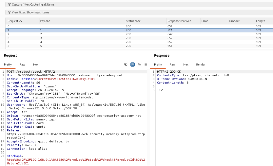
Task: Open the Request panel hamburger options menu
Action: pos(146,65)
